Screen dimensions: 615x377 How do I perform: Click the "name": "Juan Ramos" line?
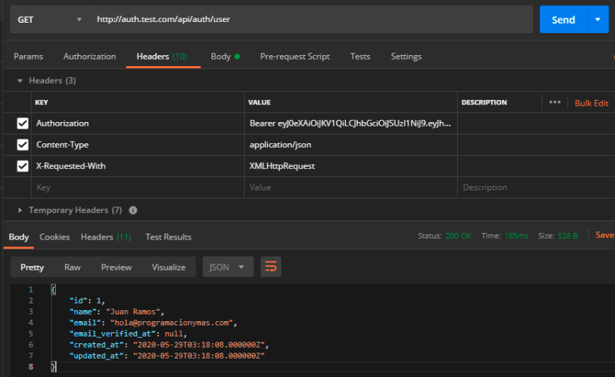pyautogui.click(x=117, y=312)
